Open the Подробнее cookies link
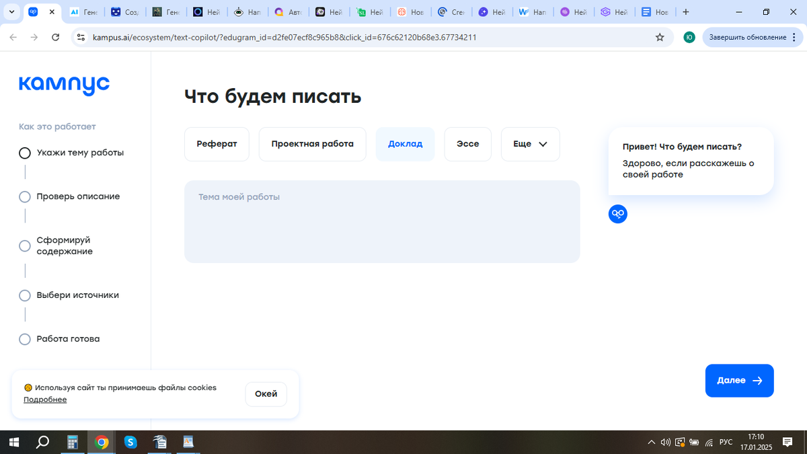 point(45,400)
